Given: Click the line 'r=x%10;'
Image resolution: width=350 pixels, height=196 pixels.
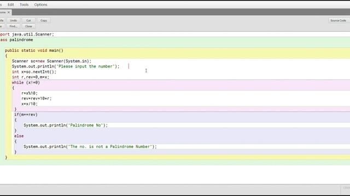Looking at the screenshot, I should [30, 93].
